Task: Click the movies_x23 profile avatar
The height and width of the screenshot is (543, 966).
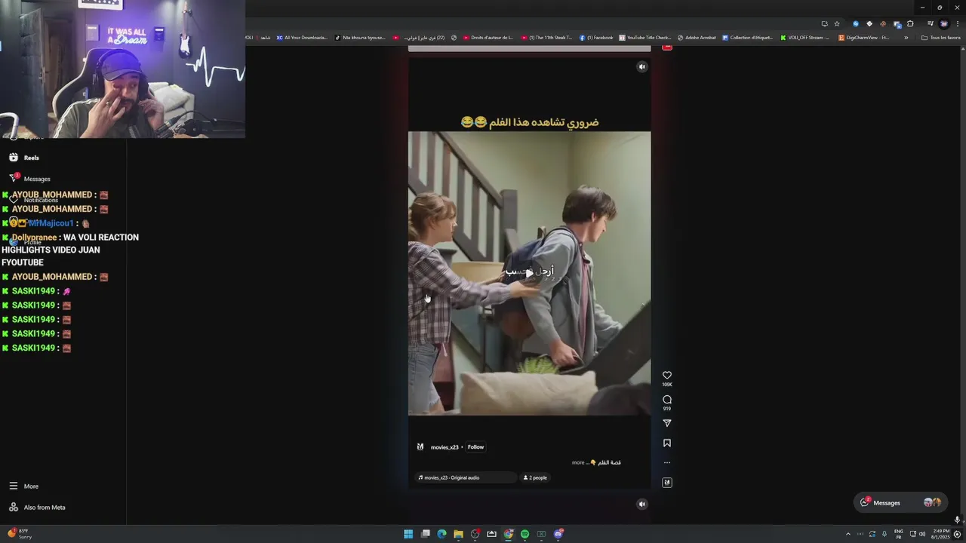Action: pyautogui.click(x=420, y=446)
